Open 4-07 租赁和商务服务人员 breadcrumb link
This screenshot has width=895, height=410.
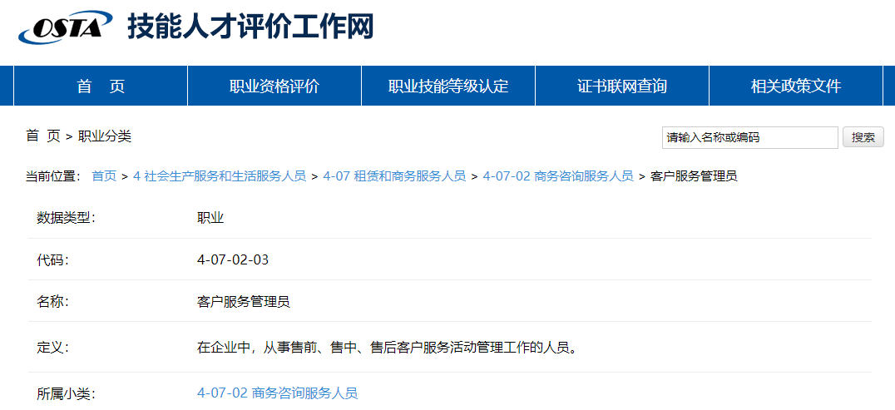point(394,175)
